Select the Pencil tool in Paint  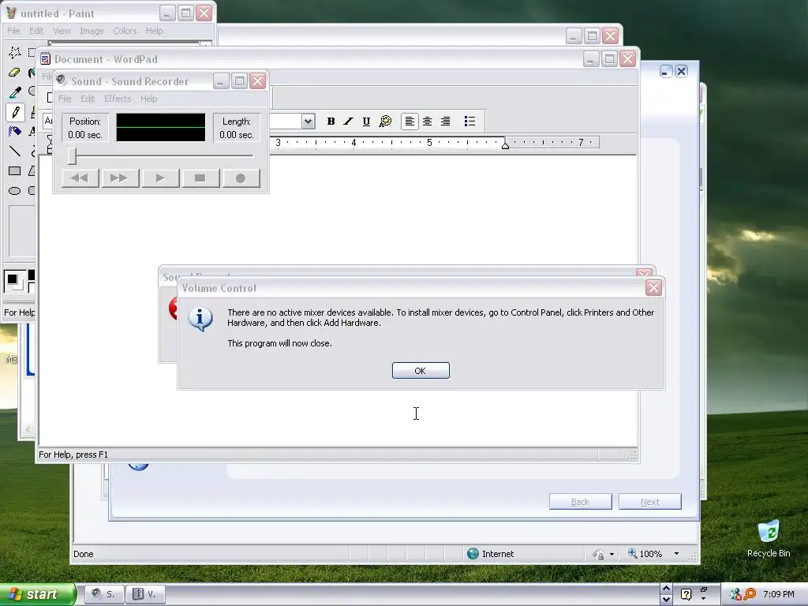pos(14,112)
